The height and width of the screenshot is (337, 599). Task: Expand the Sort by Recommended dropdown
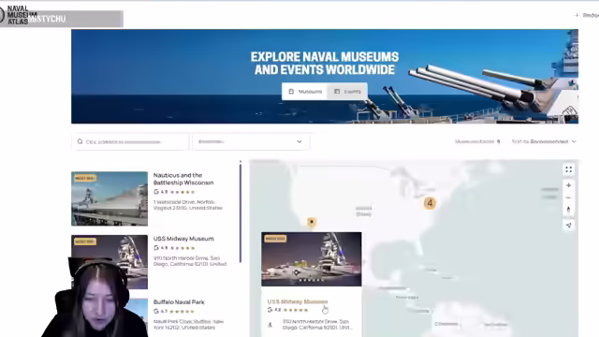pyautogui.click(x=544, y=141)
